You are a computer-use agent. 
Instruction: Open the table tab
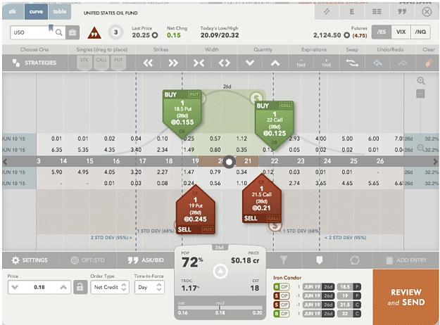(x=60, y=11)
